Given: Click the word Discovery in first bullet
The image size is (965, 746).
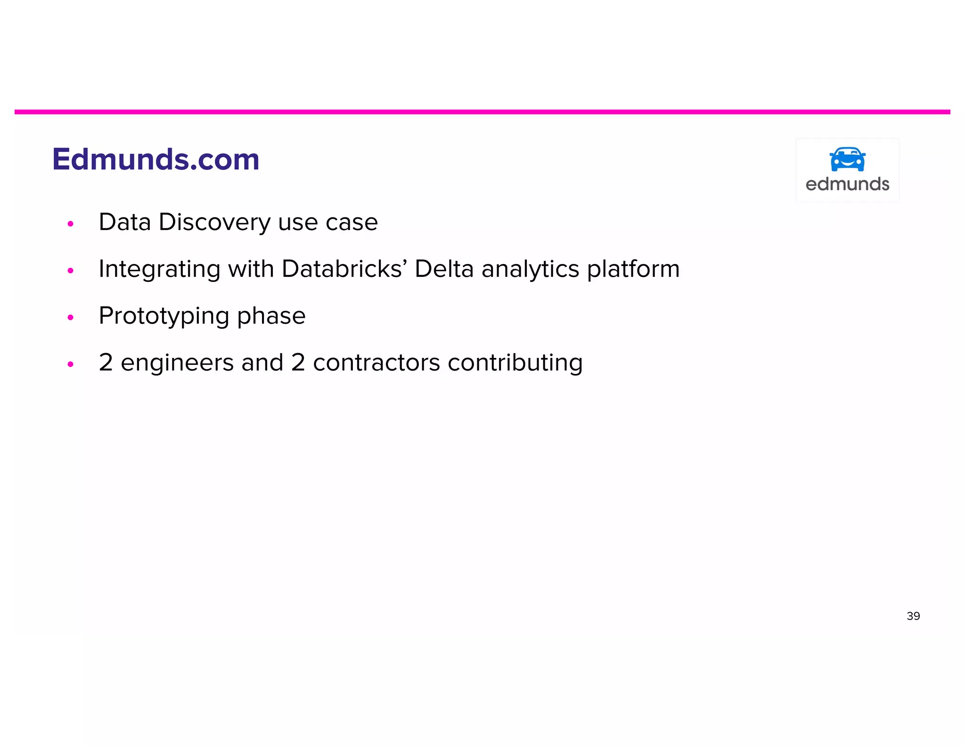Looking at the screenshot, I should click(x=215, y=223).
